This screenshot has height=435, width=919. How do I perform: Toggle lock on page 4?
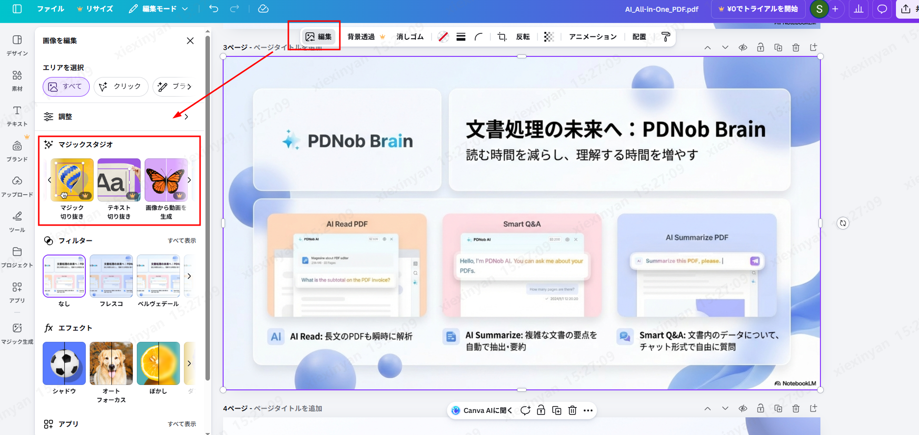click(x=761, y=409)
